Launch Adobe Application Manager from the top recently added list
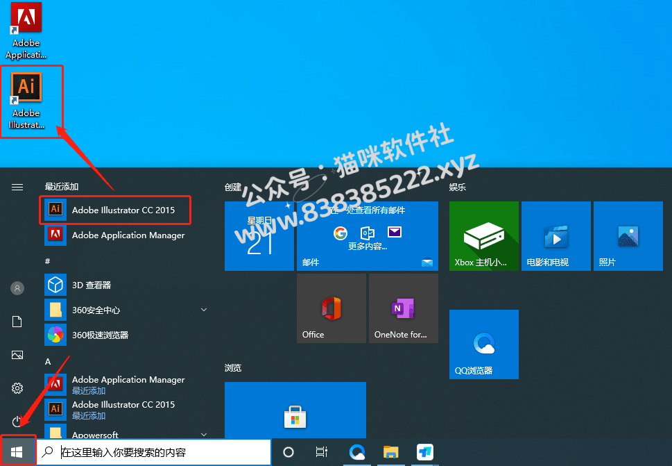 115,235
